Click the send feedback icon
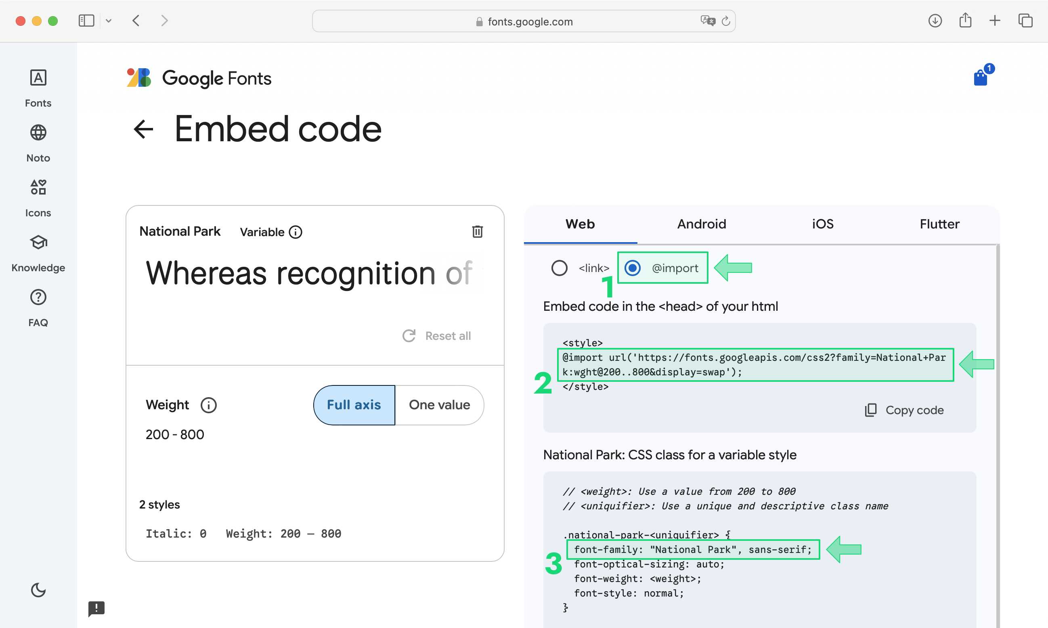1048x628 pixels. pos(96,608)
